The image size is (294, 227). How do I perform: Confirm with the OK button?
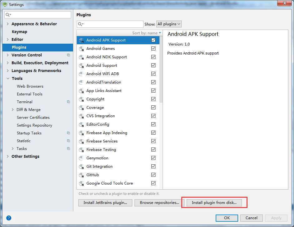(x=227, y=218)
